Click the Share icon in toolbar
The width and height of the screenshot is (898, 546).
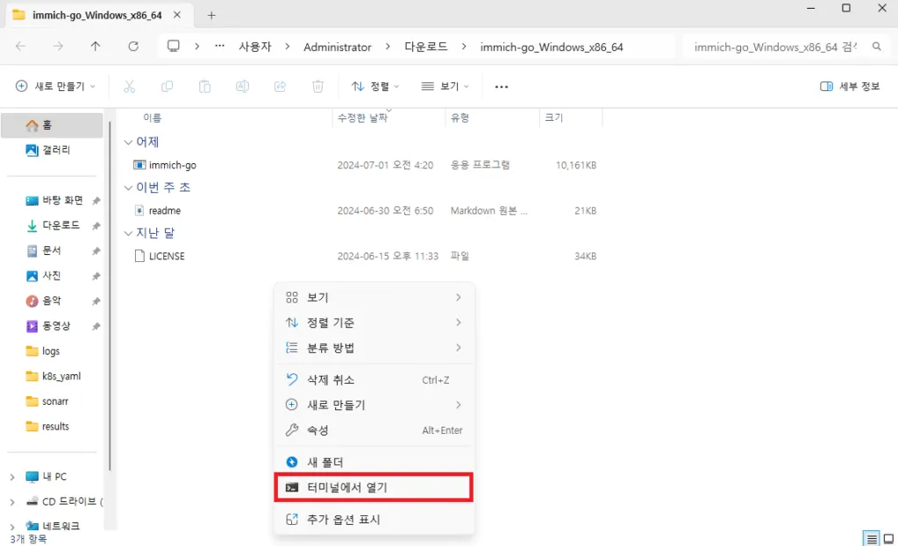(281, 87)
